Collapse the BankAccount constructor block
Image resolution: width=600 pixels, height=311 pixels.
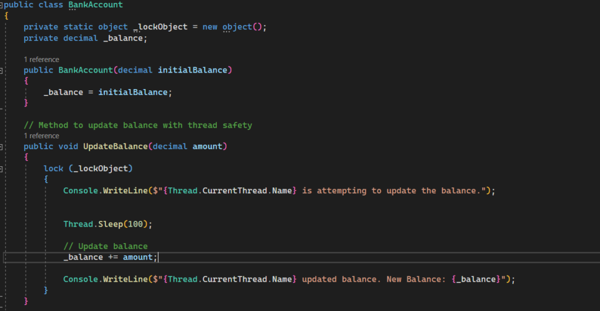click(x=2, y=70)
